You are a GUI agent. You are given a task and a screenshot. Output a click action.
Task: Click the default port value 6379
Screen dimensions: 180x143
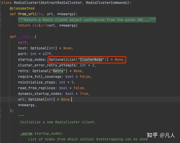[47, 54]
